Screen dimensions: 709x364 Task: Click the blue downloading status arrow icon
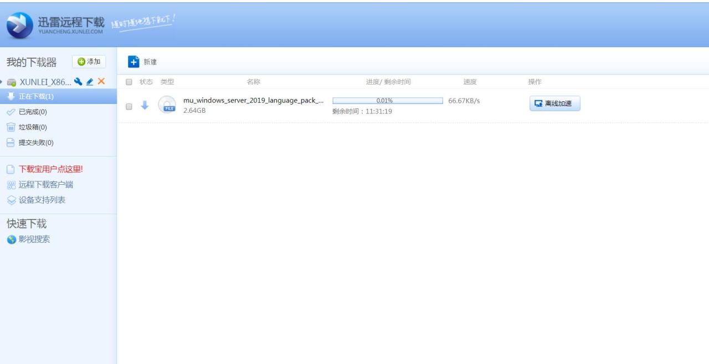pos(145,105)
